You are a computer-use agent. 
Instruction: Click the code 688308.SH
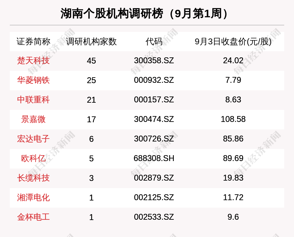(154, 158)
